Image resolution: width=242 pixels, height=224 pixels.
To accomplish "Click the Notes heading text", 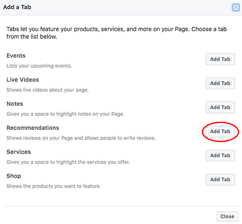I will [15, 104].
